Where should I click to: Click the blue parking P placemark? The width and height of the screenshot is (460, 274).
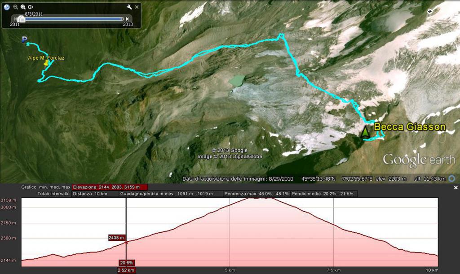[24, 40]
